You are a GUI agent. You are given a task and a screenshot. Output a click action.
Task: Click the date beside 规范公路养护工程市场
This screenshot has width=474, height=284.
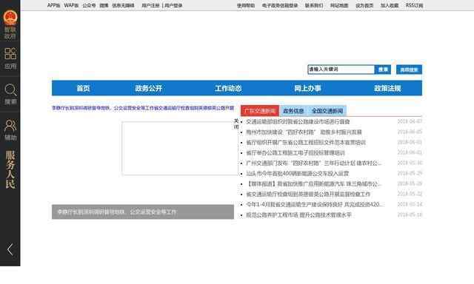coord(410,215)
